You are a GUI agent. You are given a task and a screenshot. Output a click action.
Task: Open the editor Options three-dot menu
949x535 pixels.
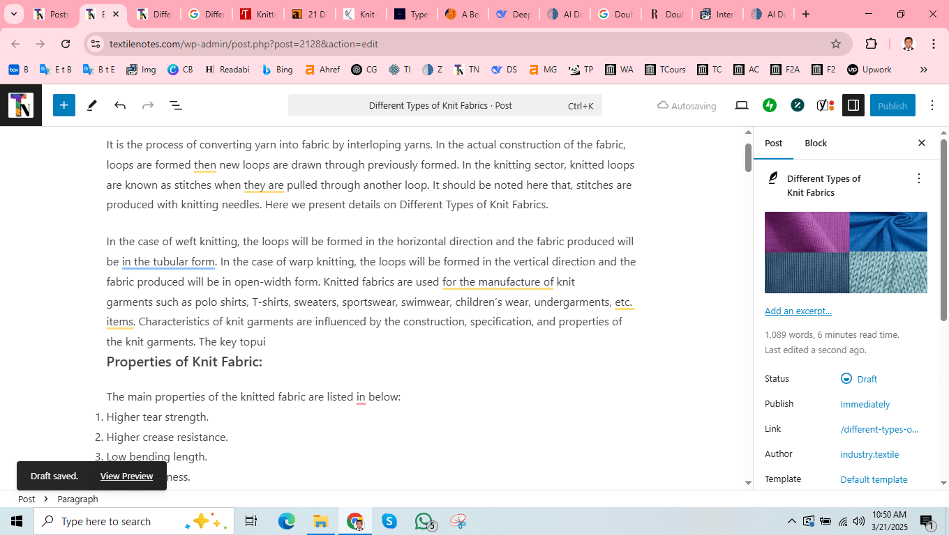[x=932, y=105]
